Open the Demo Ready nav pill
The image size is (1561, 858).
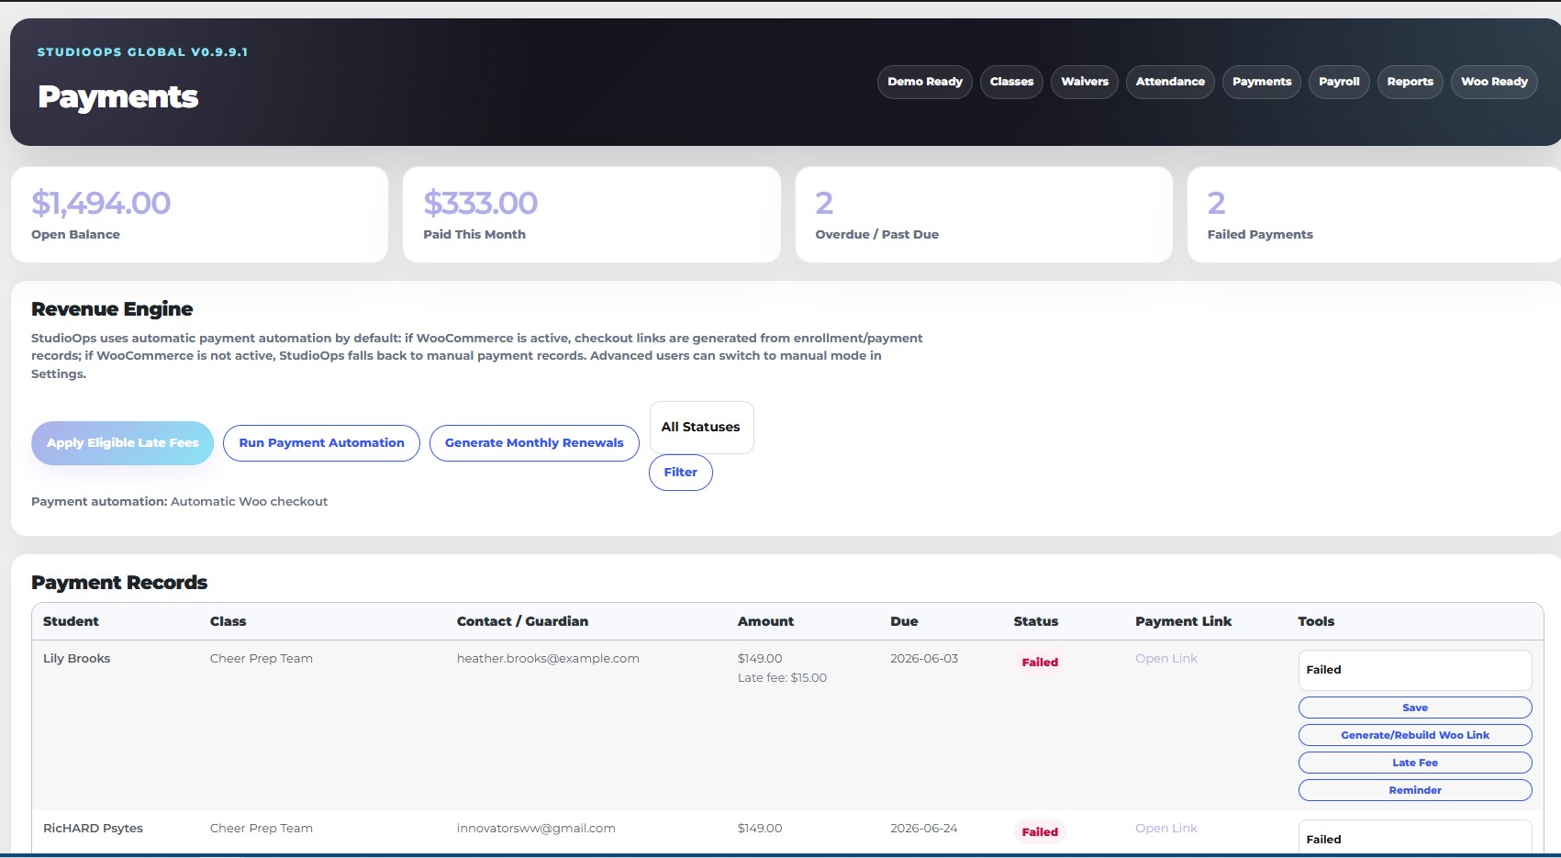[924, 82]
